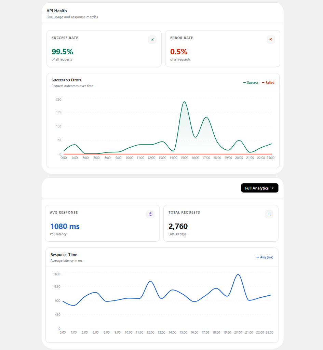
Task: Click the 2,760 total requests value
Action: click(178, 226)
